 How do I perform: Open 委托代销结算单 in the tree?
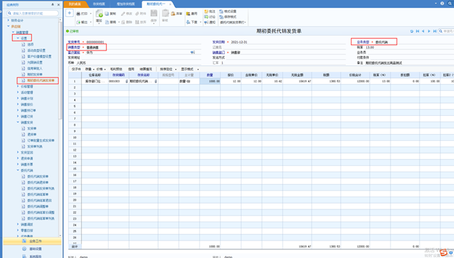coord(38,195)
